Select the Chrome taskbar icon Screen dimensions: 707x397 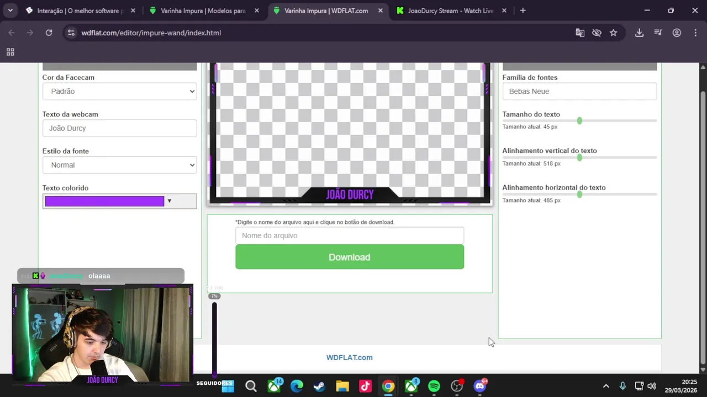[388, 387]
